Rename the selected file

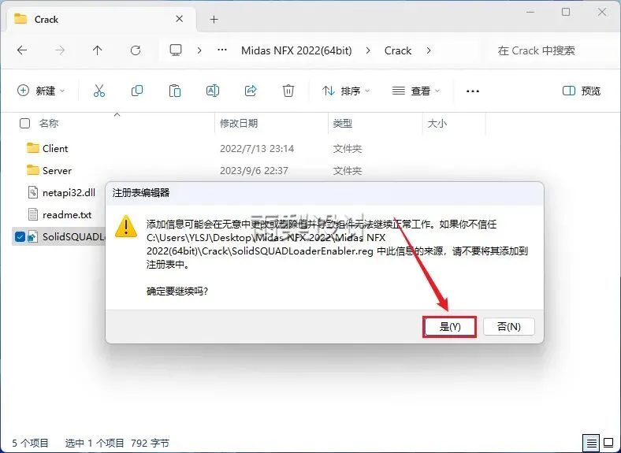coord(213,91)
